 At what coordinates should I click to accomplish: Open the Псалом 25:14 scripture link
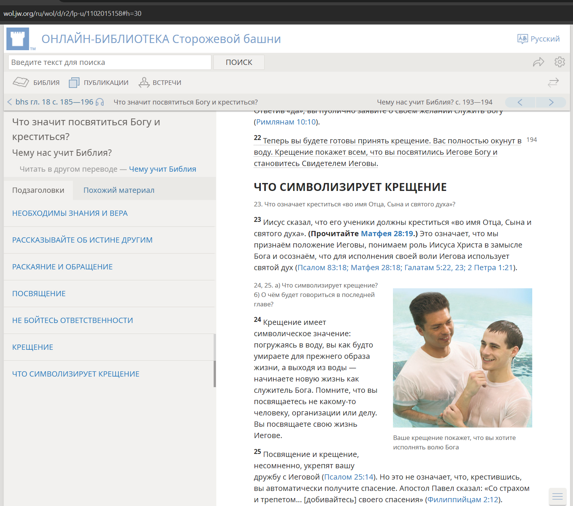point(349,477)
